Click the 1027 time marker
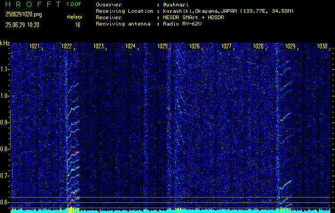The height and width of the screenshot is (213, 335). (226, 46)
